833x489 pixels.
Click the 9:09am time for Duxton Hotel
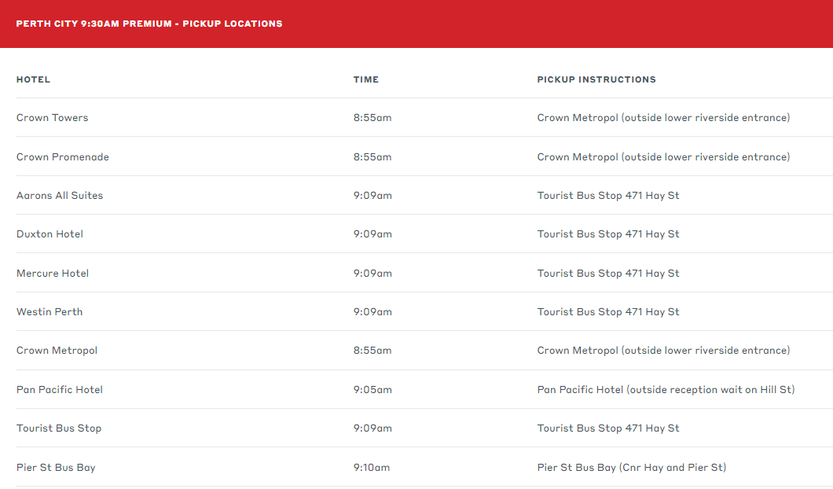372,233
